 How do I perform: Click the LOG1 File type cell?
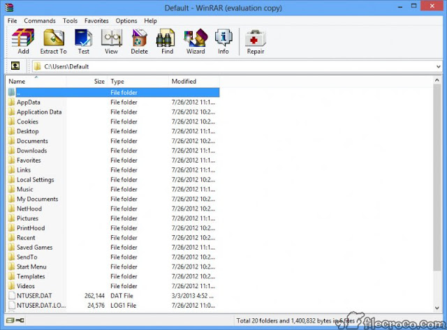pyautogui.click(x=124, y=305)
